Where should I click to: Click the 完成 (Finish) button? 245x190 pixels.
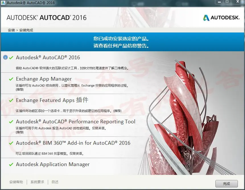tap(227, 183)
